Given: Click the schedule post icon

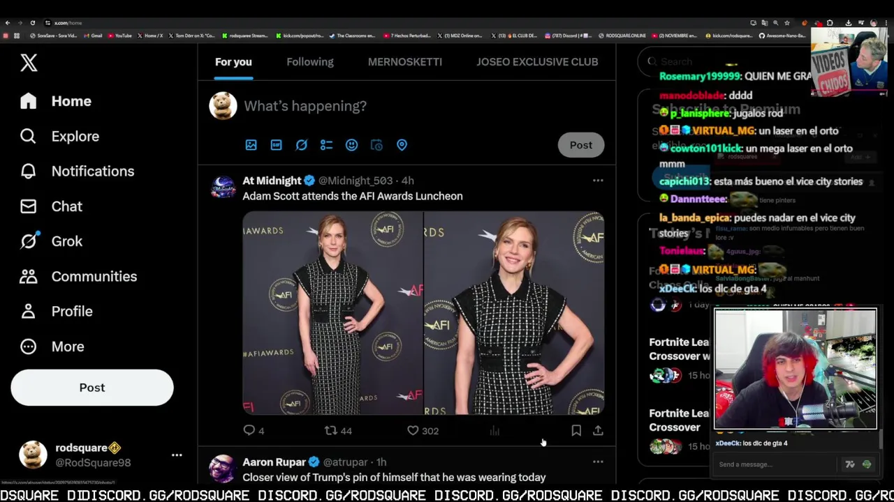Looking at the screenshot, I should (x=376, y=145).
